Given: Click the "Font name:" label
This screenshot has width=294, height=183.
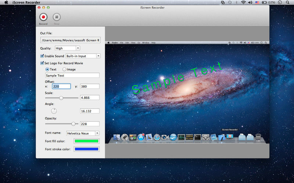Looking at the screenshot, I should pos(53,133).
